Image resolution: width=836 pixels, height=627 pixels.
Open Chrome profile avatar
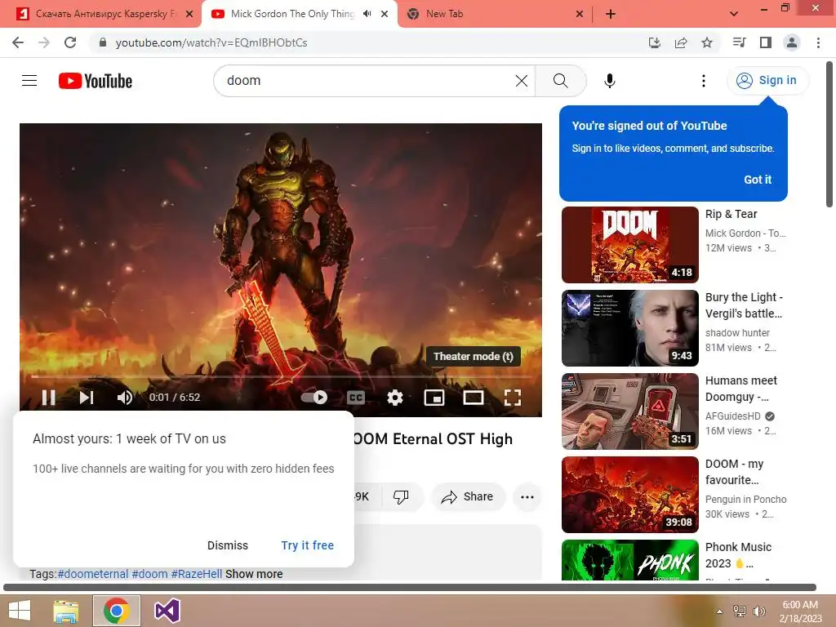click(x=792, y=42)
